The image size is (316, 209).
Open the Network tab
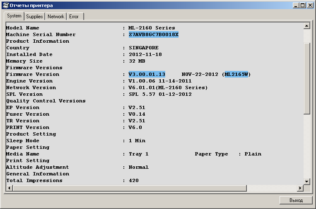[x=56, y=17]
